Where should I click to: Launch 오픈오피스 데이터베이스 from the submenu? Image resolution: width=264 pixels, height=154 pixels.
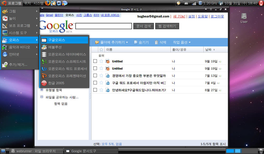pyautogui.click(x=64, y=54)
